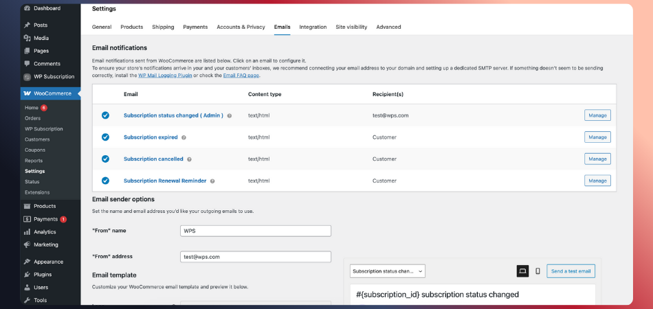Click the From address input field
Viewport: 653px width, 309px height.
click(255, 257)
